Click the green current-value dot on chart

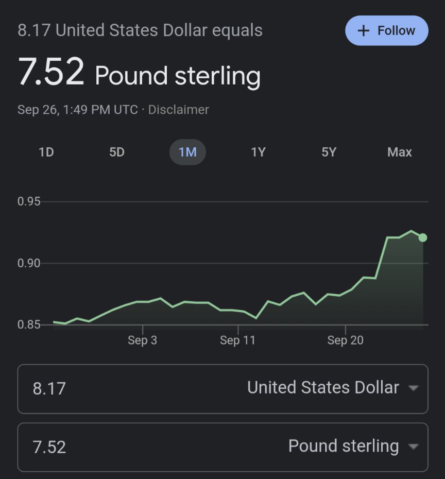tap(423, 237)
